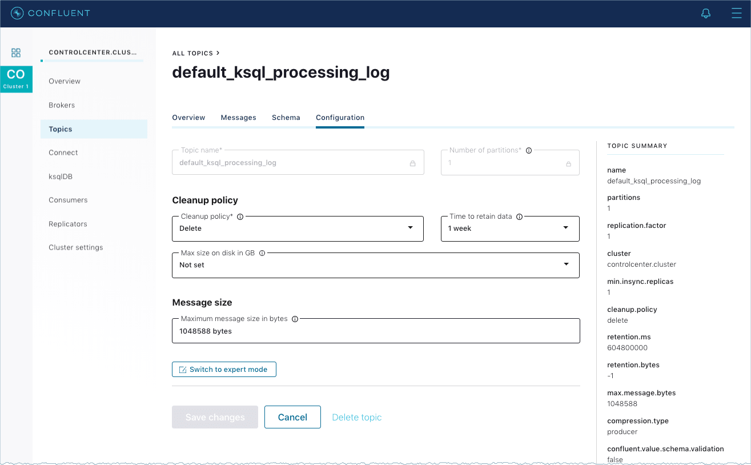Click info icon beside Number of partitions
751x465 pixels.
[529, 151]
